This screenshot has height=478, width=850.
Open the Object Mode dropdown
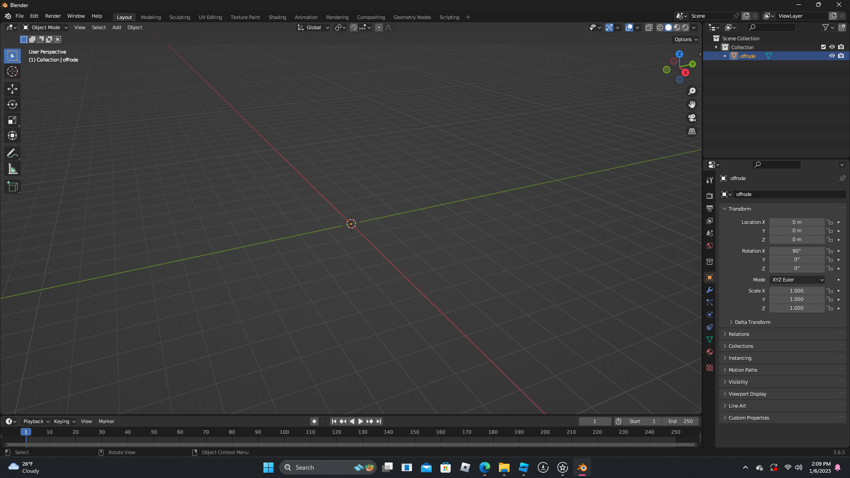pos(45,27)
